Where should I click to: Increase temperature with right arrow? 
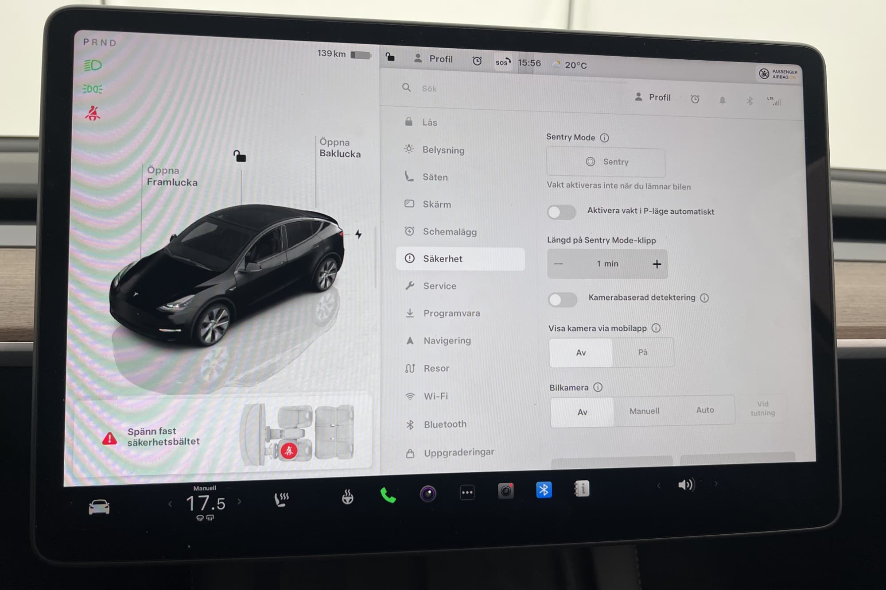239,501
